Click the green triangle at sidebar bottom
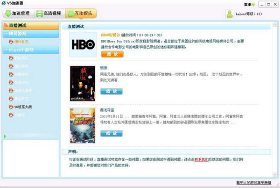The image size is (280, 188). [x=5, y=136]
